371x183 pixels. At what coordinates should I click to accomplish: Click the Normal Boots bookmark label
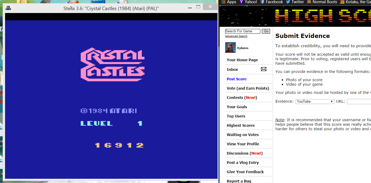pyautogui.click(x=325, y=2)
